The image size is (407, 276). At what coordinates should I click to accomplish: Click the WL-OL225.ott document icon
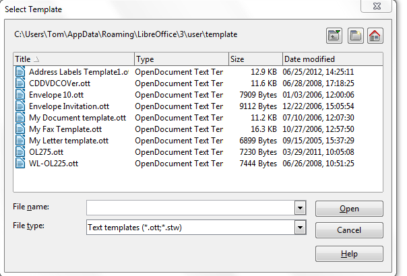20,163
